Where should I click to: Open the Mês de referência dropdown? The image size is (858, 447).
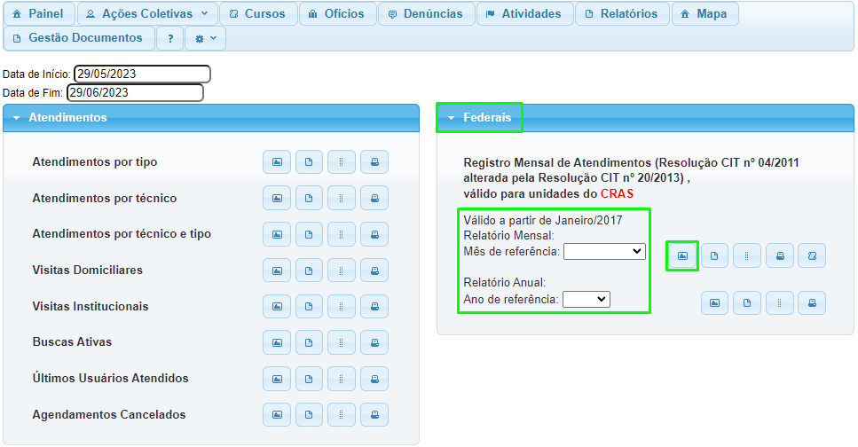point(604,251)
